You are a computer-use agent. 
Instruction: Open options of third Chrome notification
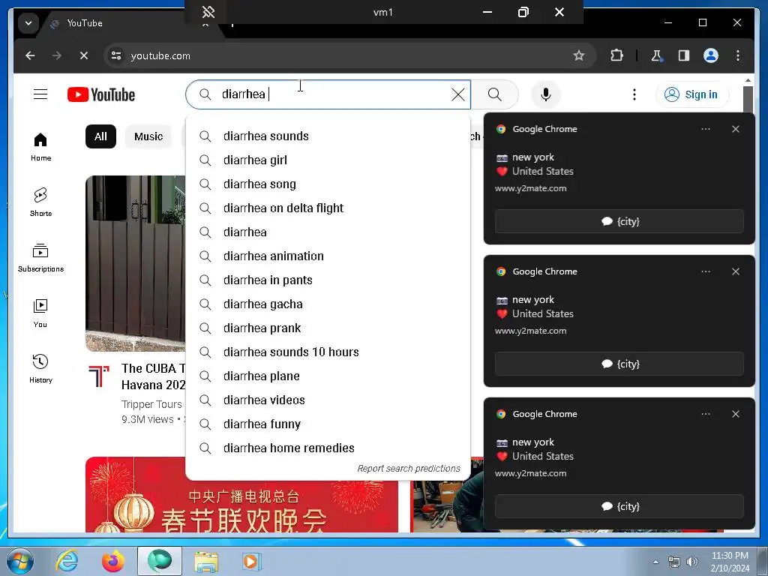(x=705, y=414)
